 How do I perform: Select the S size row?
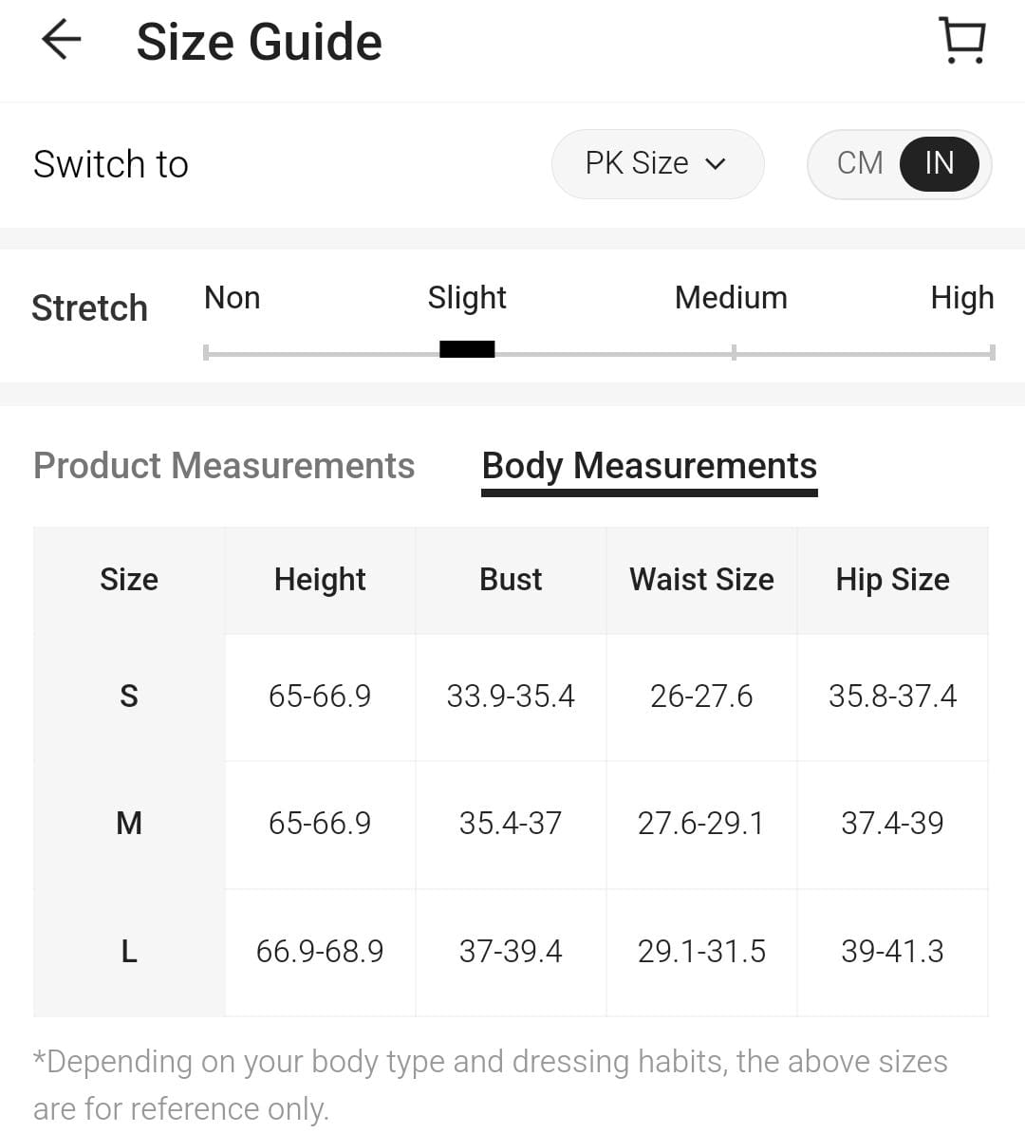(x=129, y=697)
